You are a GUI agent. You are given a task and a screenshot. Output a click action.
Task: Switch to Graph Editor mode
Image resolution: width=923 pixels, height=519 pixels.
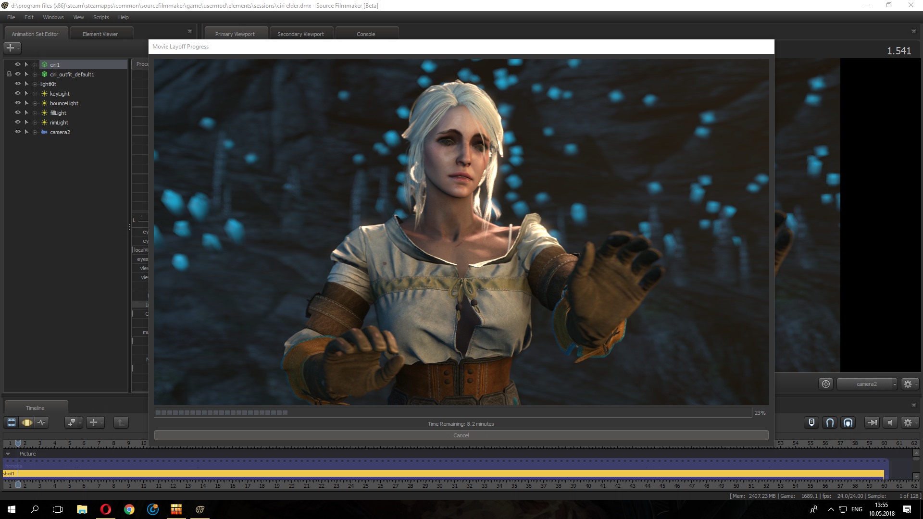[42, 422]
